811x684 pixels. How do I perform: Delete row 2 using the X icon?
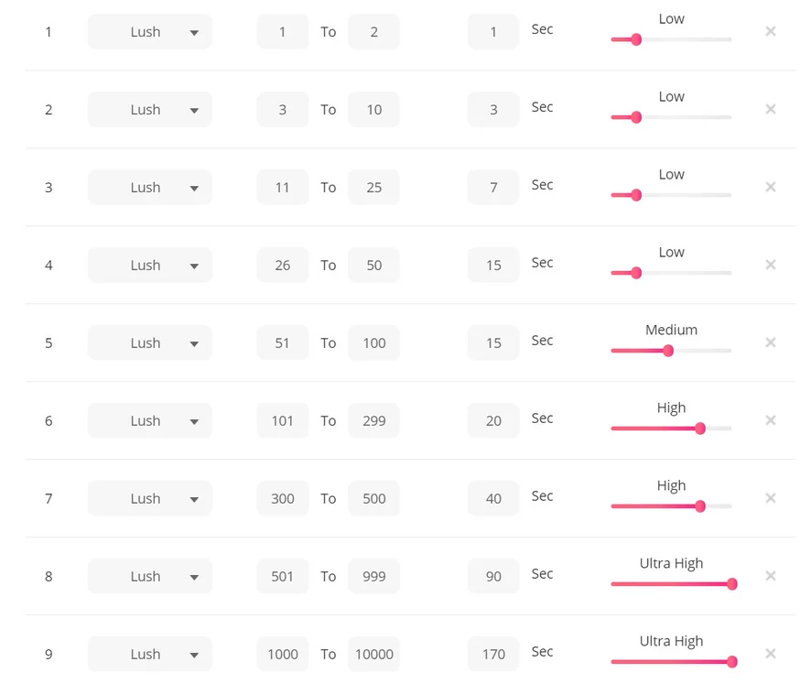coord(771,109)
